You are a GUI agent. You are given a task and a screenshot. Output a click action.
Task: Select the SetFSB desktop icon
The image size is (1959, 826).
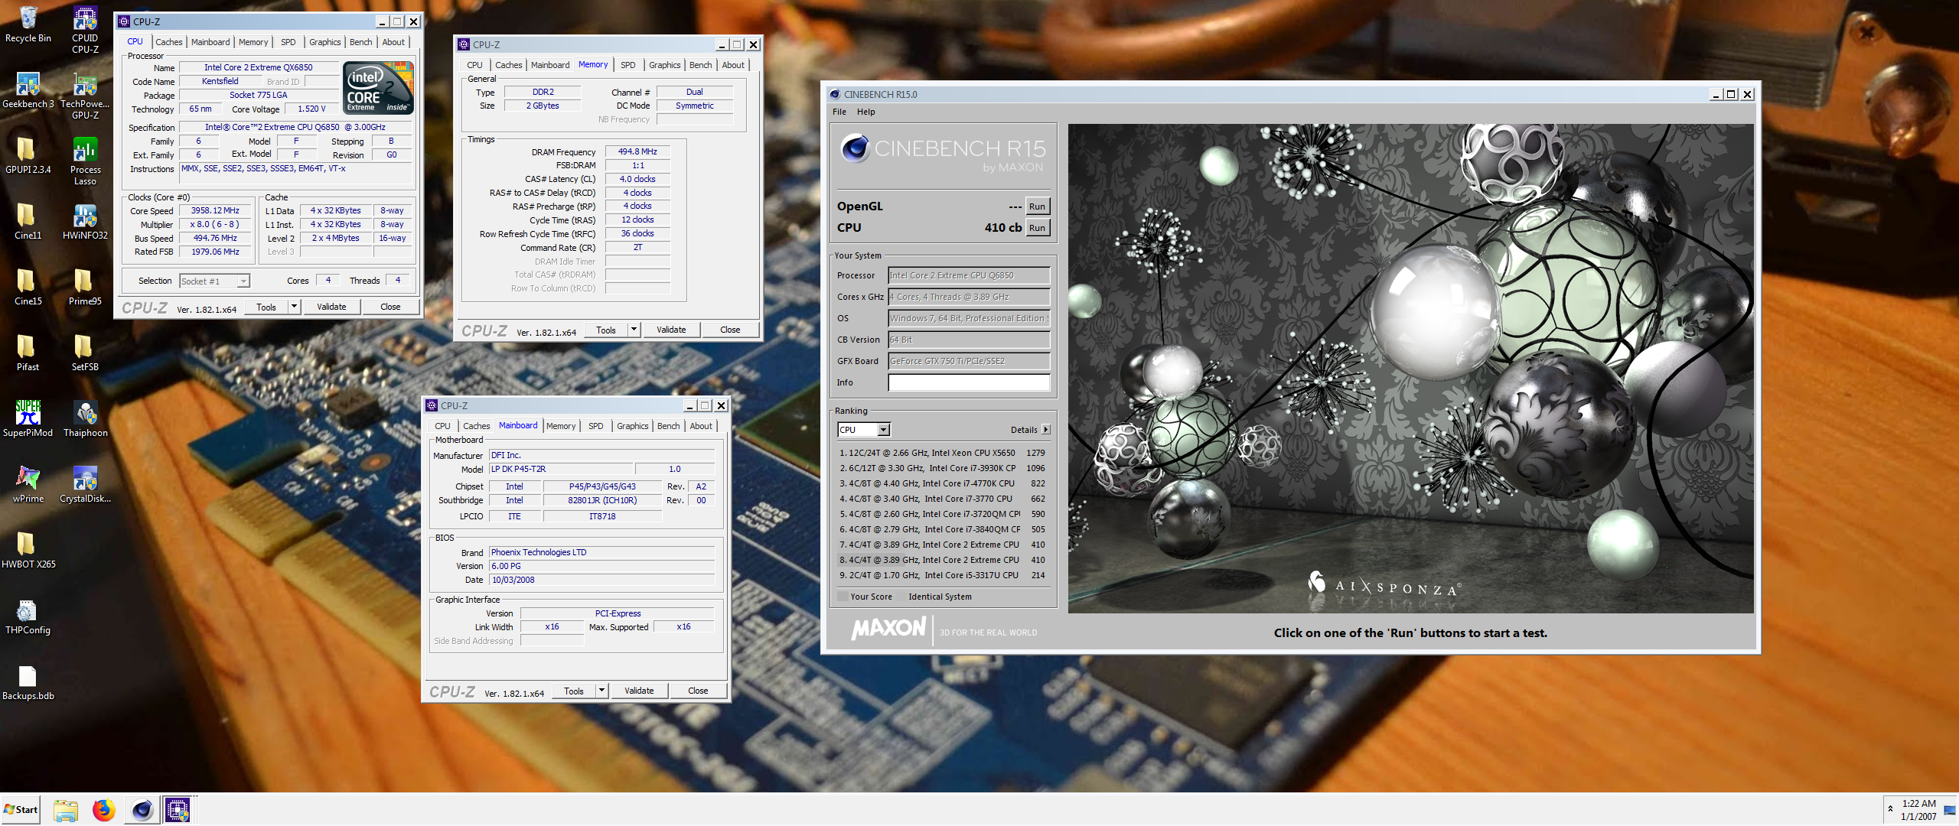click(x=85, y=353)
